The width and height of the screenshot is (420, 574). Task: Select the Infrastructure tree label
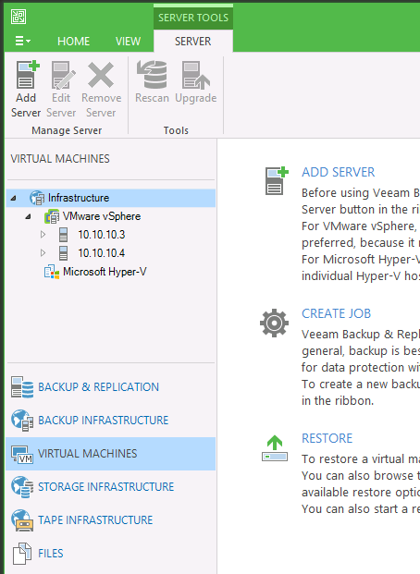point(79,198)
